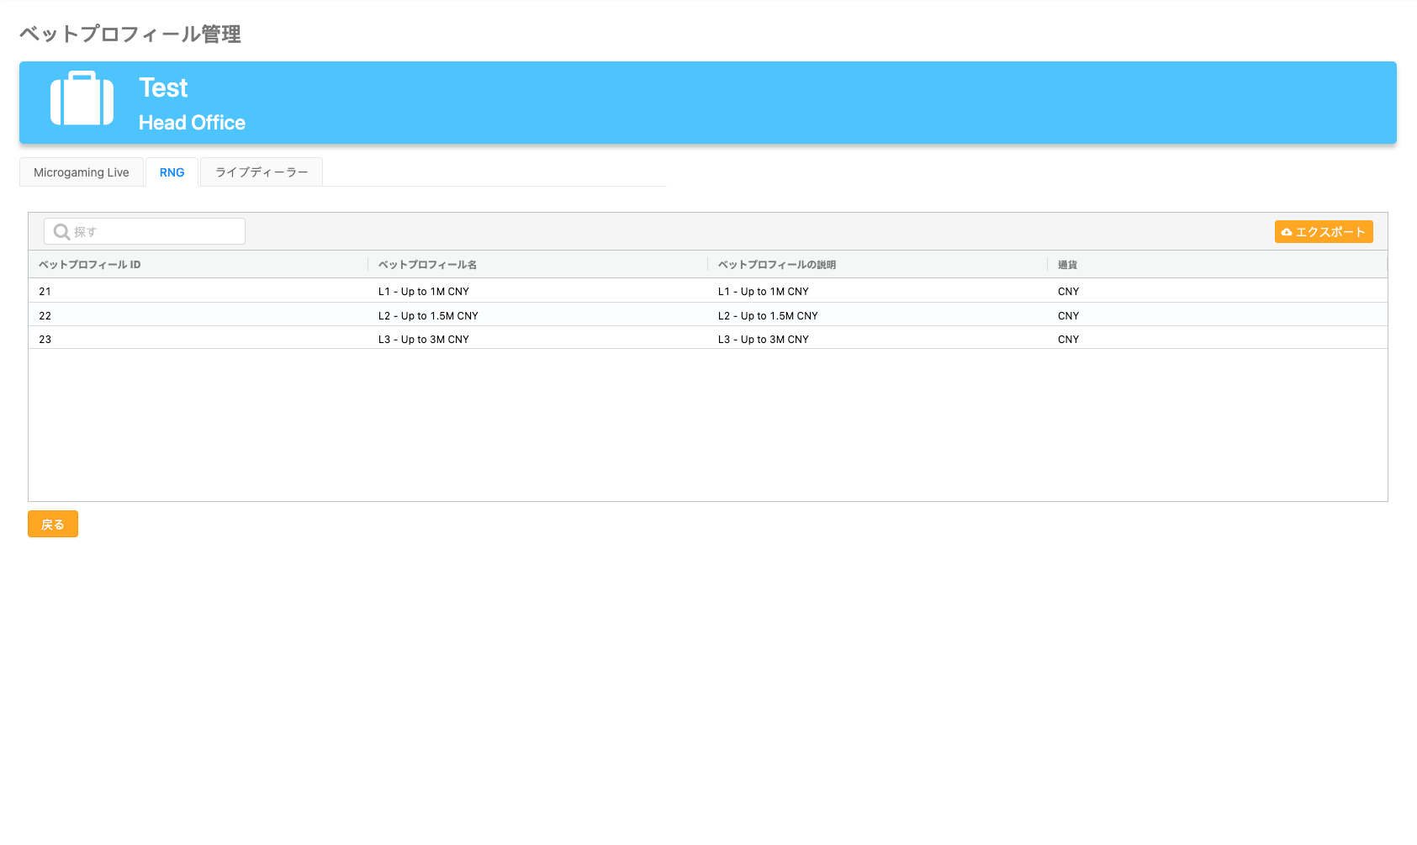Image resolution: width=1417 pixels, height=845 pixels.
Task: Click the L3 - Up to 3M CNY description cell
Action: pyautogui.click(x=763, y=340)
